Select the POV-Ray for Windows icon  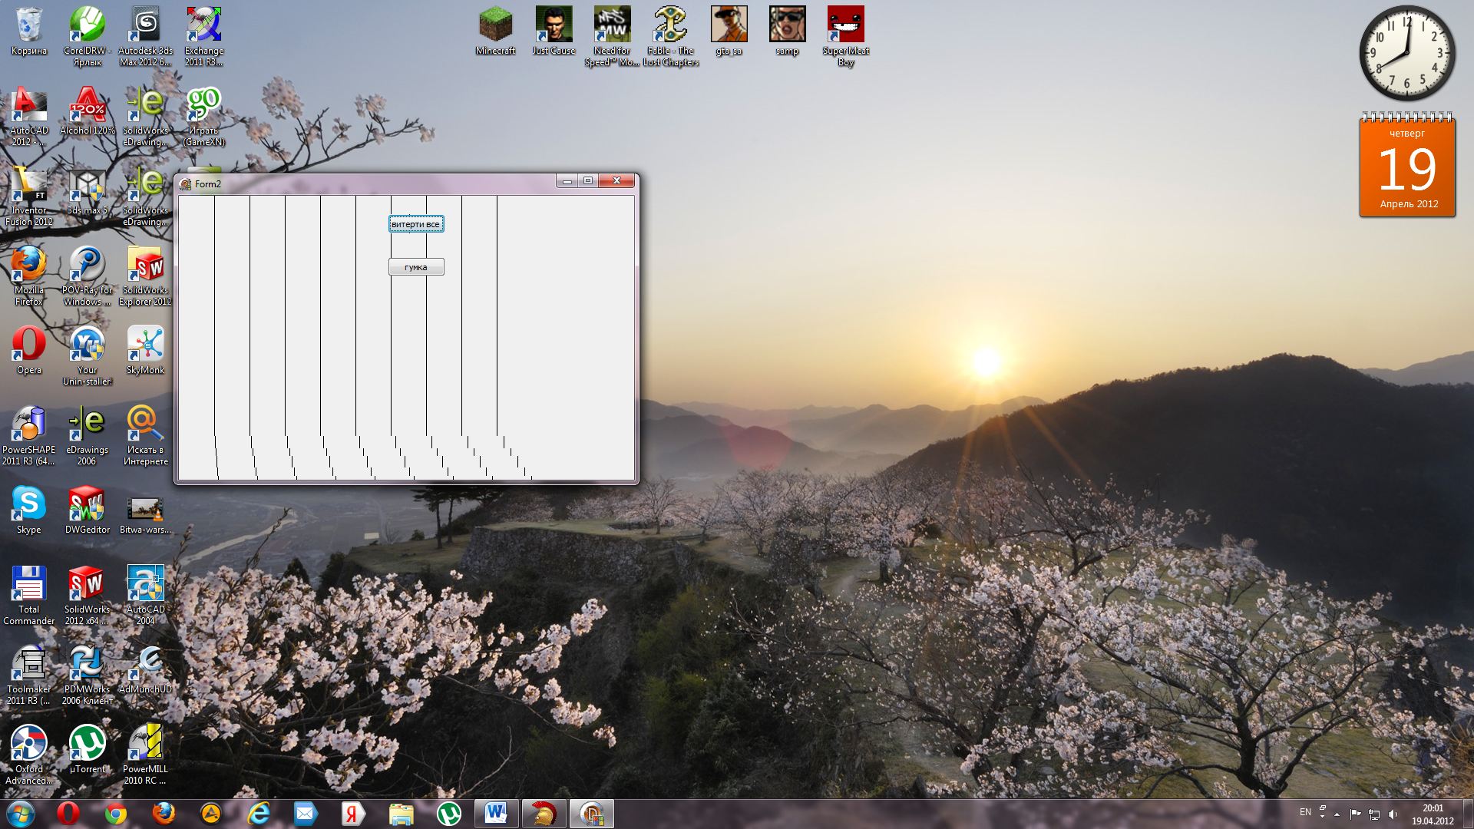(x=88, y=276)
